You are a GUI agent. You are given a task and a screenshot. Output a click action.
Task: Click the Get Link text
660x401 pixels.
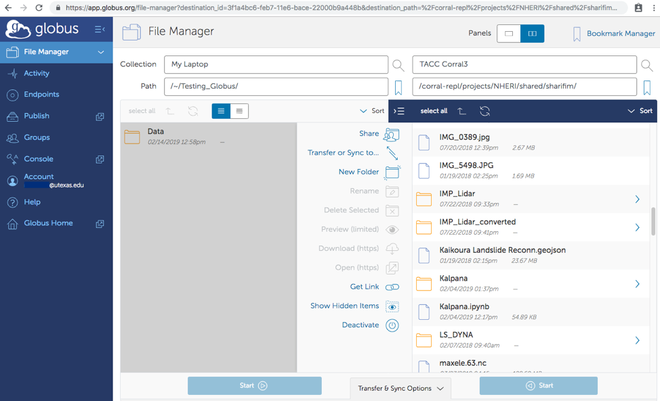[x=365, y=287]
